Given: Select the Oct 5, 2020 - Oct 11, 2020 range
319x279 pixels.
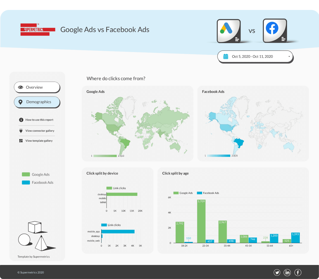Looking at the screenshot, I should click(252, 57).
